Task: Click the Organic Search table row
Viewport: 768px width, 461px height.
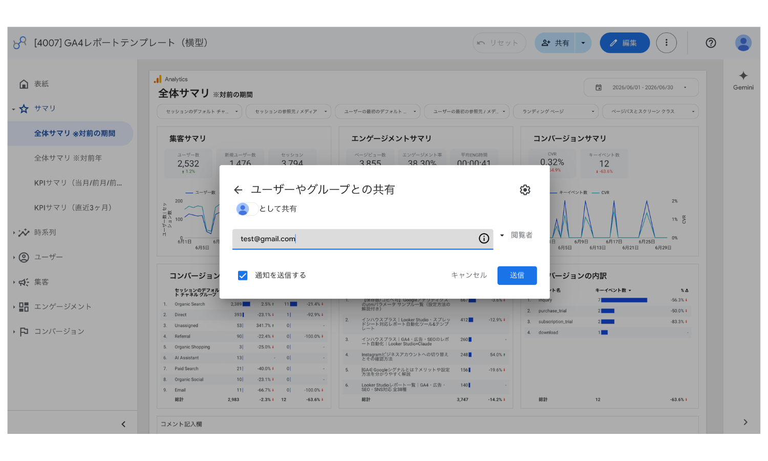Action: click(244, 304)
